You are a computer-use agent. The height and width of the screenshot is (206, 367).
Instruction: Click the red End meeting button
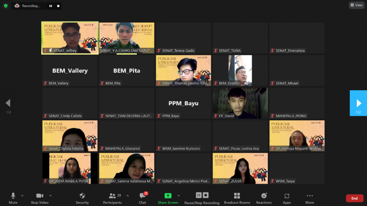coord(354,198)
